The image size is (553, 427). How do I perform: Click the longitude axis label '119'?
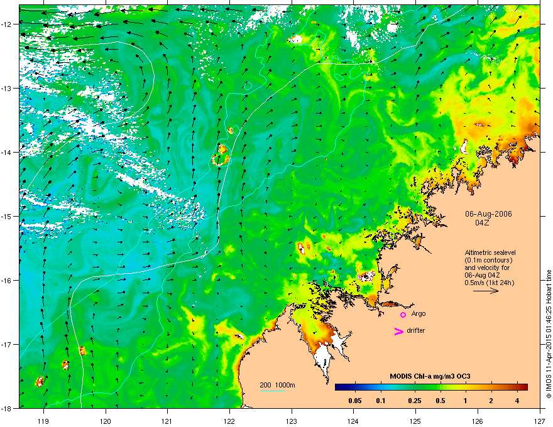pos(43,421)
